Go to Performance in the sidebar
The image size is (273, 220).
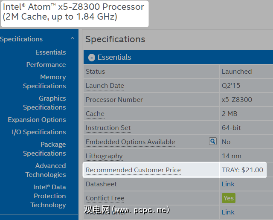click(46, 64)
